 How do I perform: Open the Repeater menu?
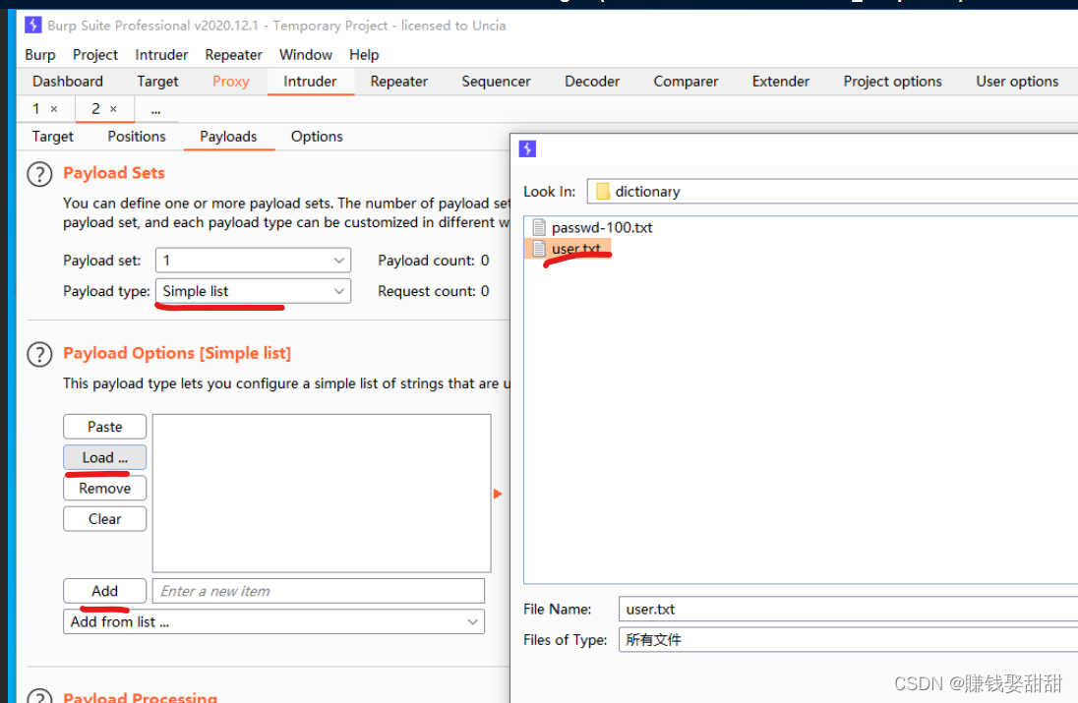pyautogui.click(x=233, y=55)
